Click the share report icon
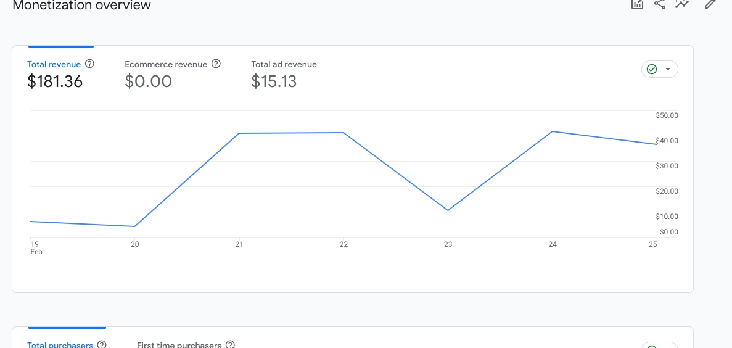732x348 pixels. point(660,4)
